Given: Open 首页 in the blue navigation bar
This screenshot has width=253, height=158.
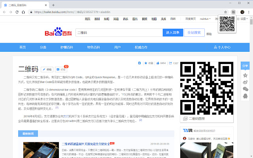Looking at the screenshot, I should coord(23,47).
